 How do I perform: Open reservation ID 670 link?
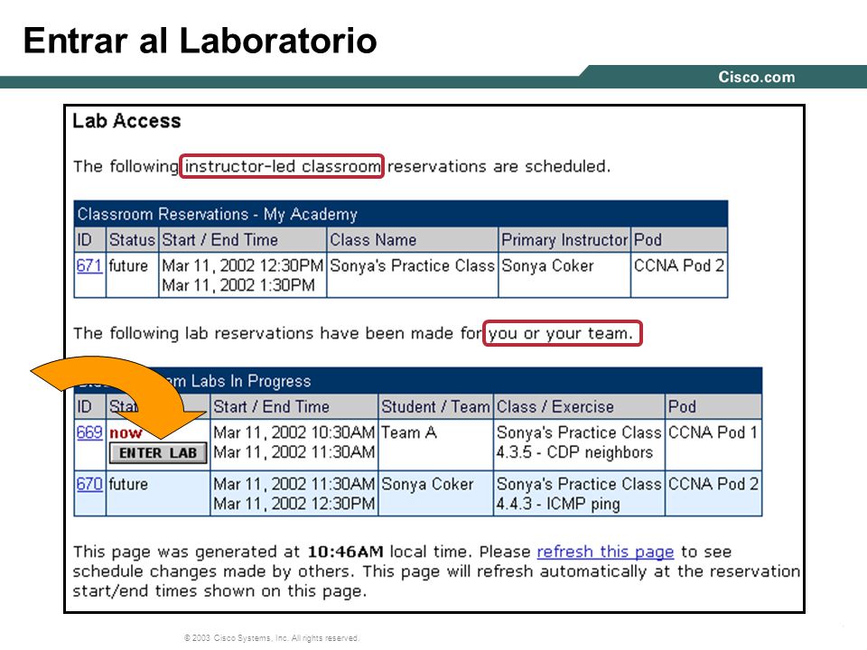pos(89,484)
